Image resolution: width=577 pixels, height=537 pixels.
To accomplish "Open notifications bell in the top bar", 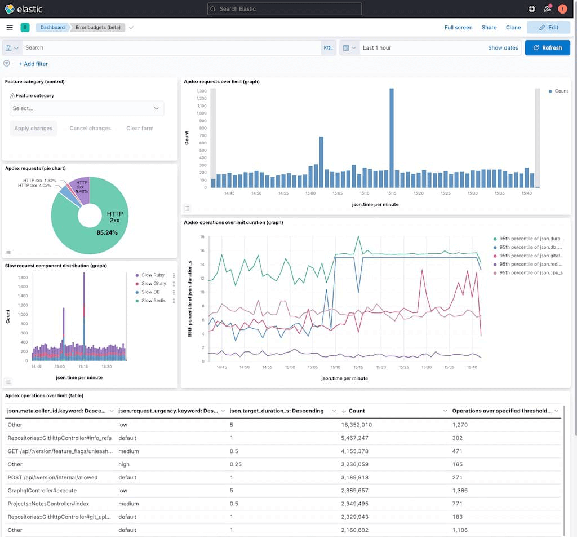I will tap(547, 9).
